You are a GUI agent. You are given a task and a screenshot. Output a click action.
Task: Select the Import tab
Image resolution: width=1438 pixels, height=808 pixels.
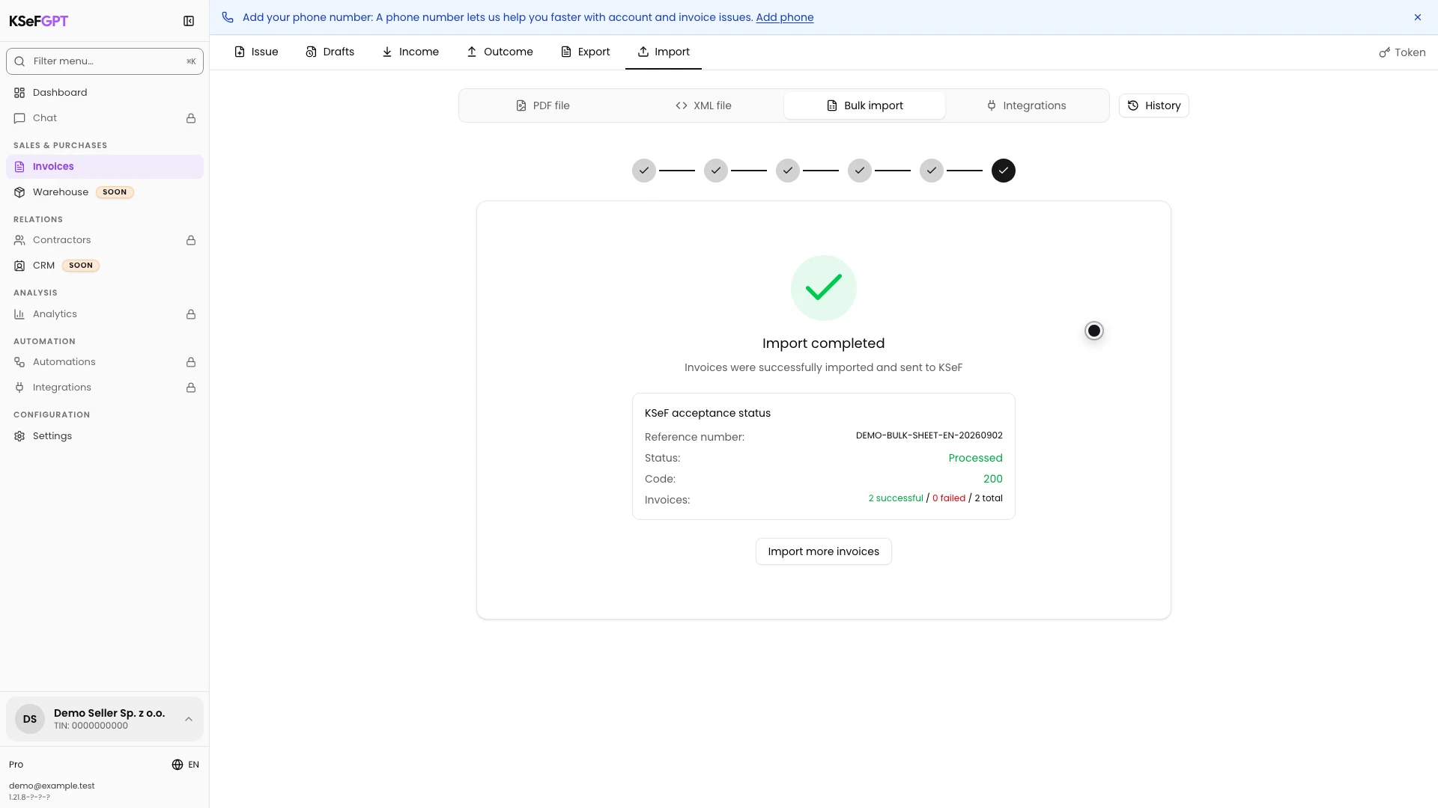[x=664, y=52]
